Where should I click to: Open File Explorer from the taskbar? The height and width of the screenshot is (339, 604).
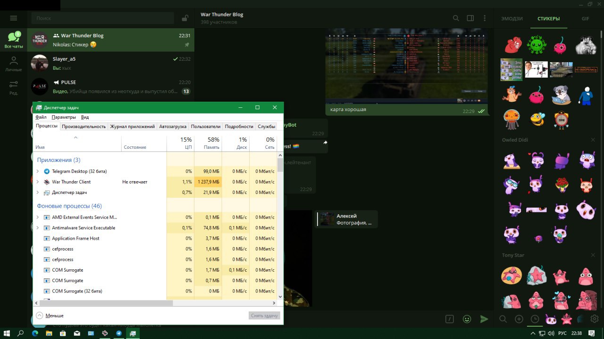click(x=49, y=333)
